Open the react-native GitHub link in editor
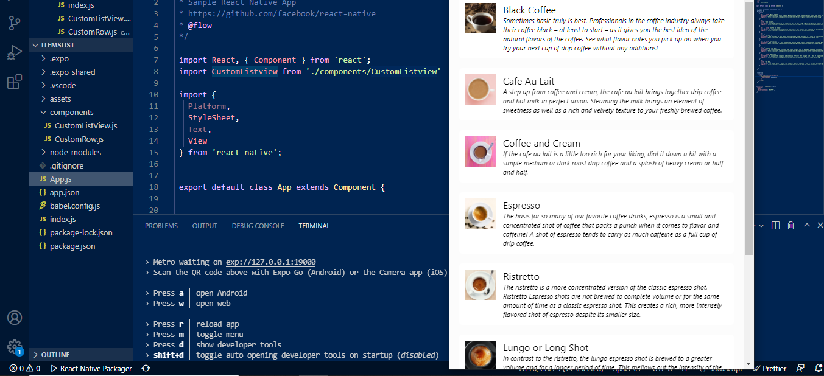The height and width of the screenshot is (376, 824). point(281,13)
